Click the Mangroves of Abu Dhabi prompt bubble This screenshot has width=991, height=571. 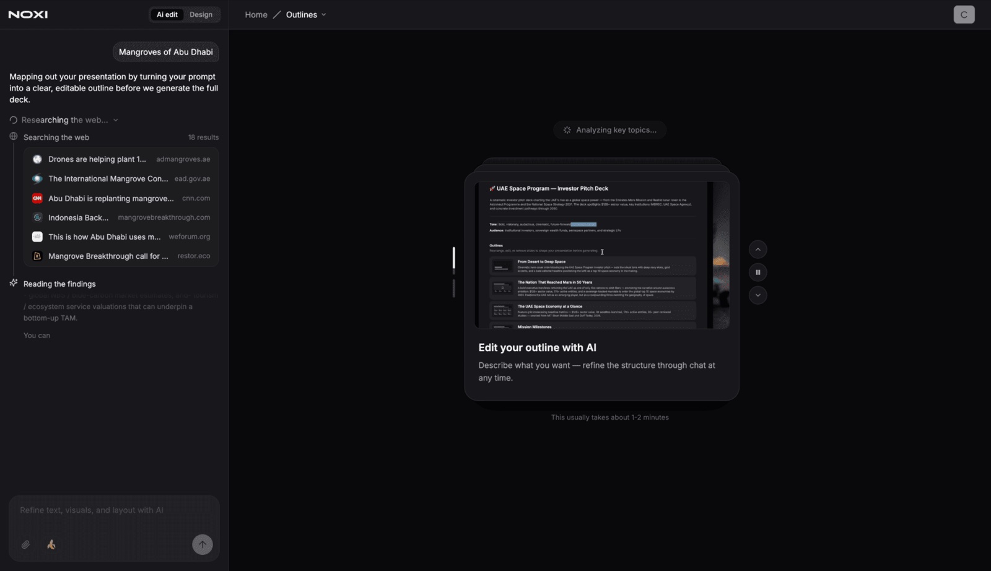[x=165, y=52]
